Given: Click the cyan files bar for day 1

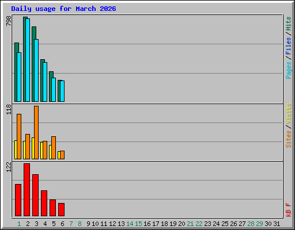Looking at the screenshot, I should click(x=19, y=77).
